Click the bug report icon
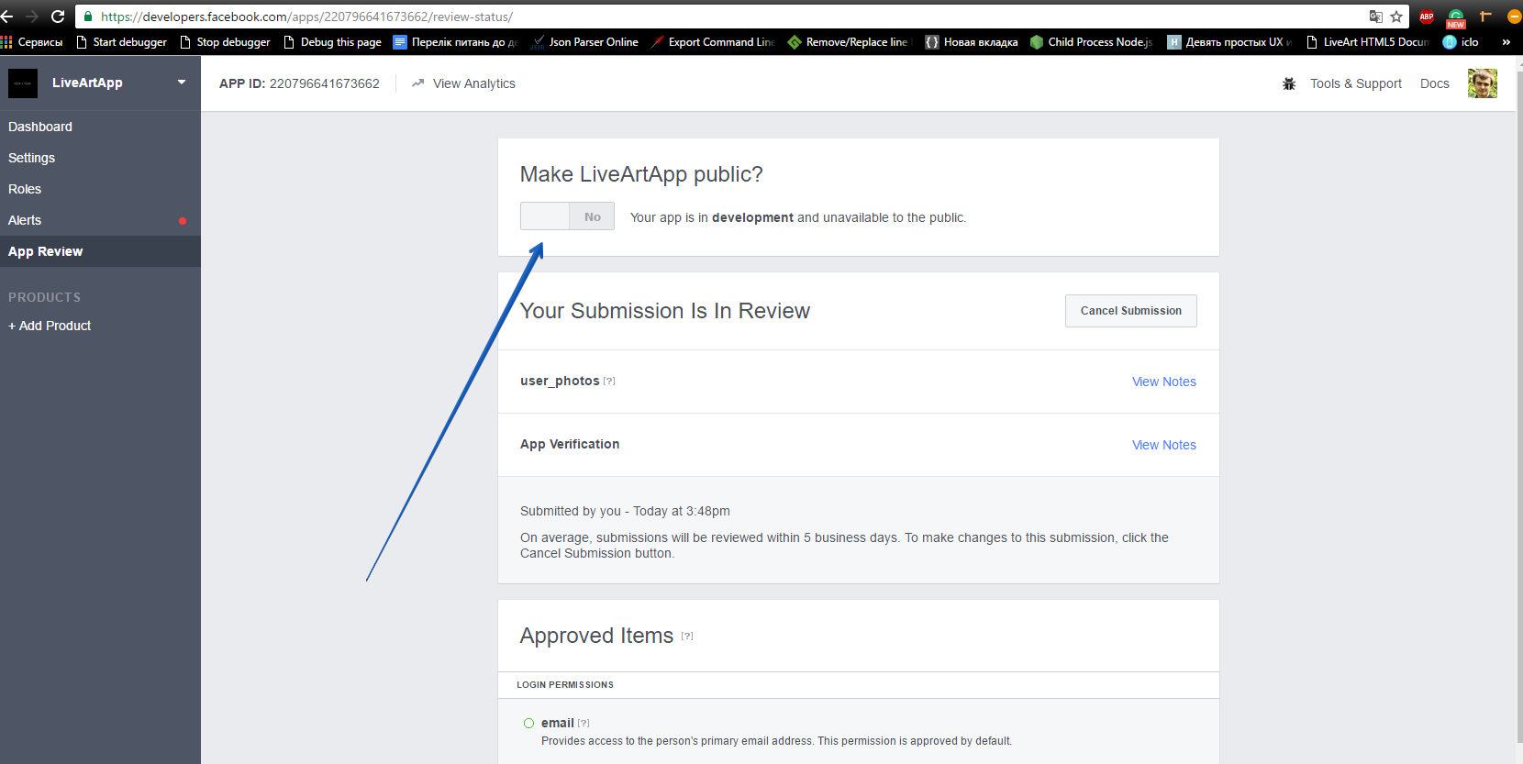This screenshot has width=1523, height=764. pos(1289,83)
